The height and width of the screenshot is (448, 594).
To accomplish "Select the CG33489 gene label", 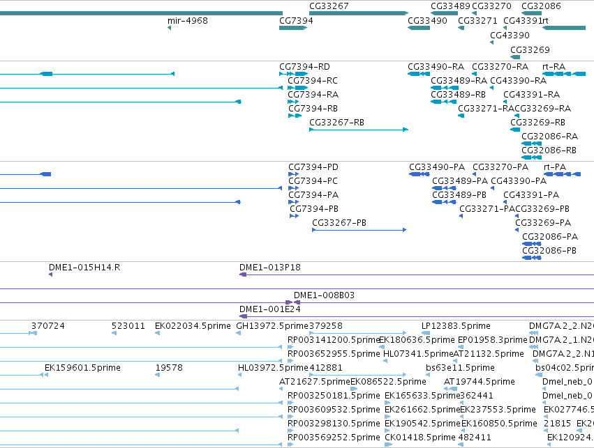I will coord(450,6).
